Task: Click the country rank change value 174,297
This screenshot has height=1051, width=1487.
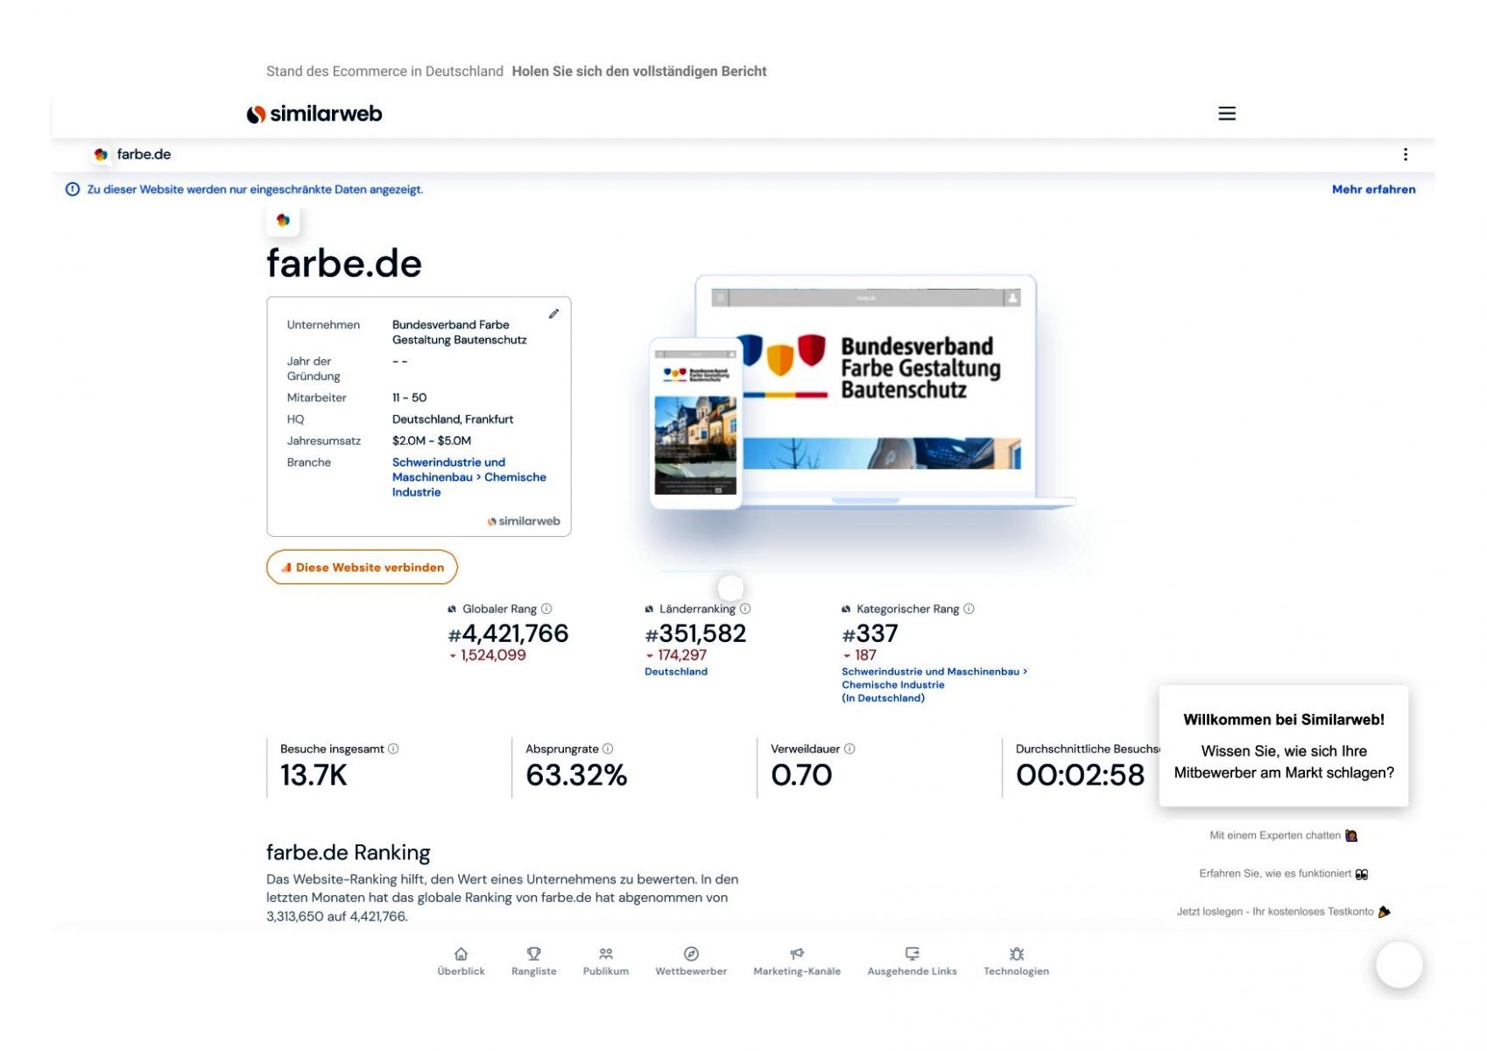Action: coord(681,655)
